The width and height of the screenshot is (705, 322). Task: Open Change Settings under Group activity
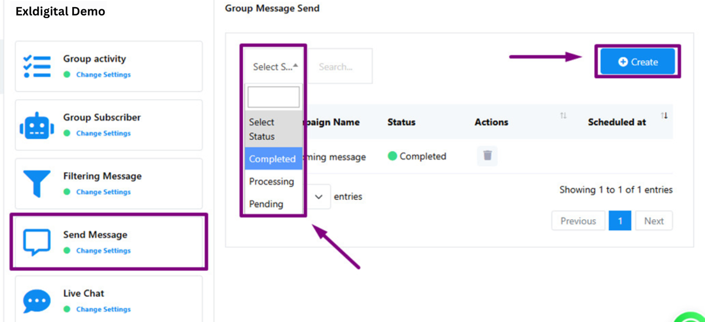tap(104, 74)
